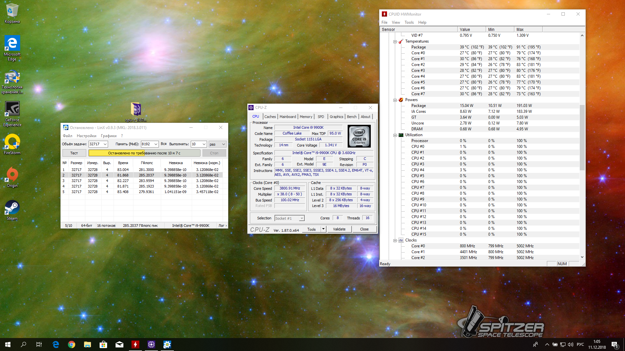Click the Тест button in LinX
This screenshot has height=351, width=625.
74,153
